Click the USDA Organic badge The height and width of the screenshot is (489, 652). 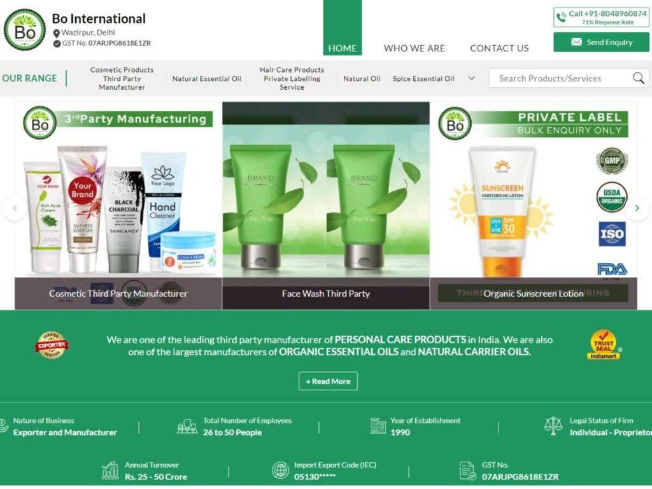click(x=612, y=197)
